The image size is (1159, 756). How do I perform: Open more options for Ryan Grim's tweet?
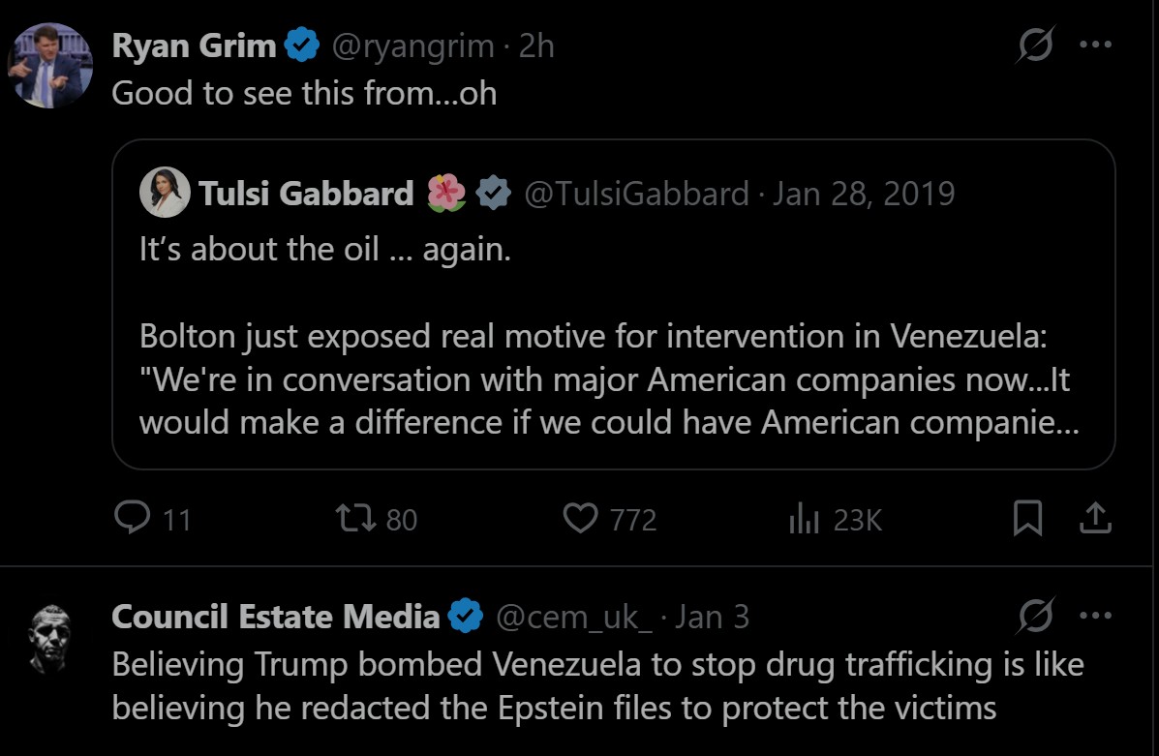[x=1094, y=45]
